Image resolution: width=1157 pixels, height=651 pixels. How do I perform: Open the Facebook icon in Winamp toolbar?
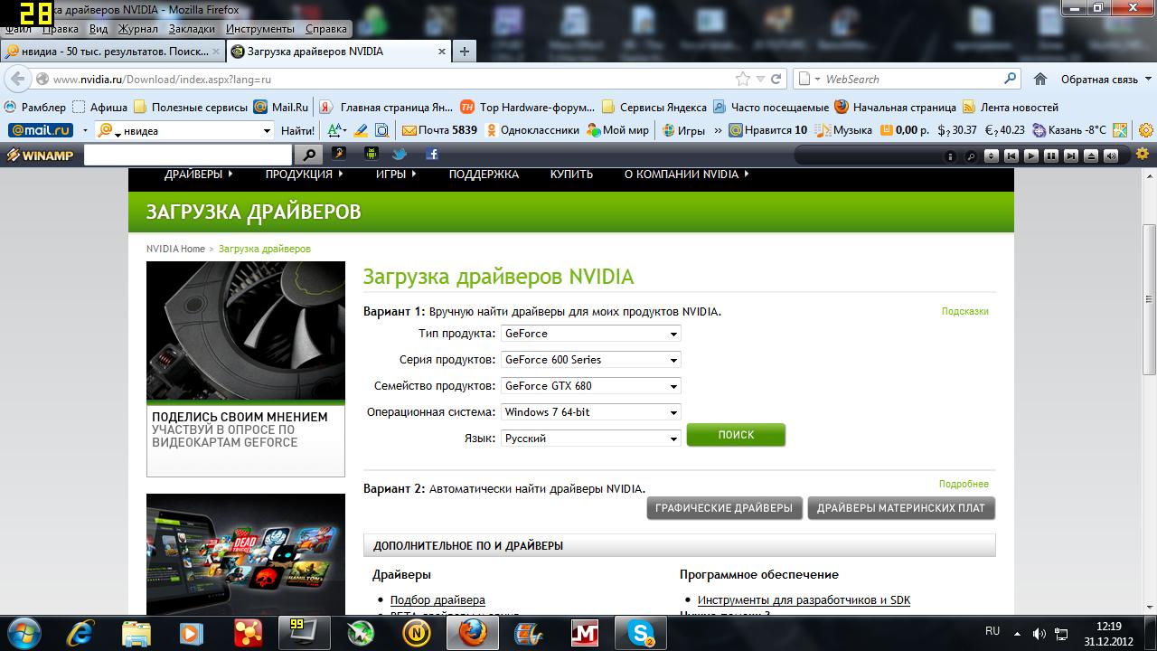pyautogui.click(x=431, y=154)
